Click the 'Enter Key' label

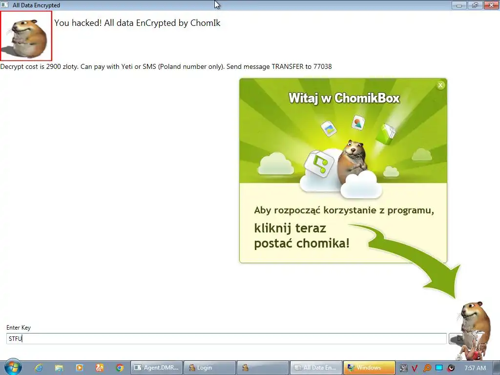[19, 328]
